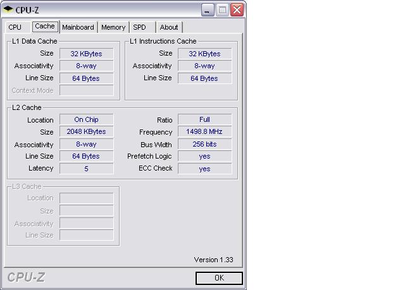Click the L1 Data Cache line size value
This screenshot has width=405, height=290.
(x=86, y=78)
